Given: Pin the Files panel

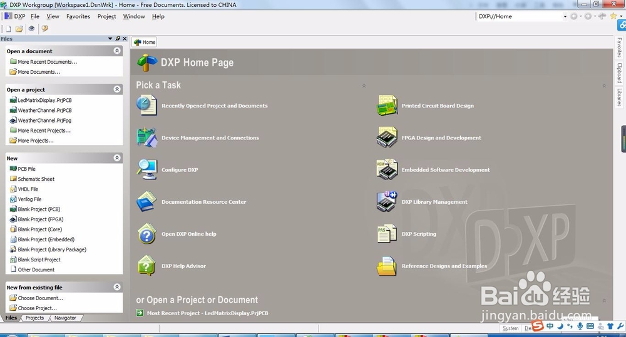Looking at the screenshot, I should (118, 39).
